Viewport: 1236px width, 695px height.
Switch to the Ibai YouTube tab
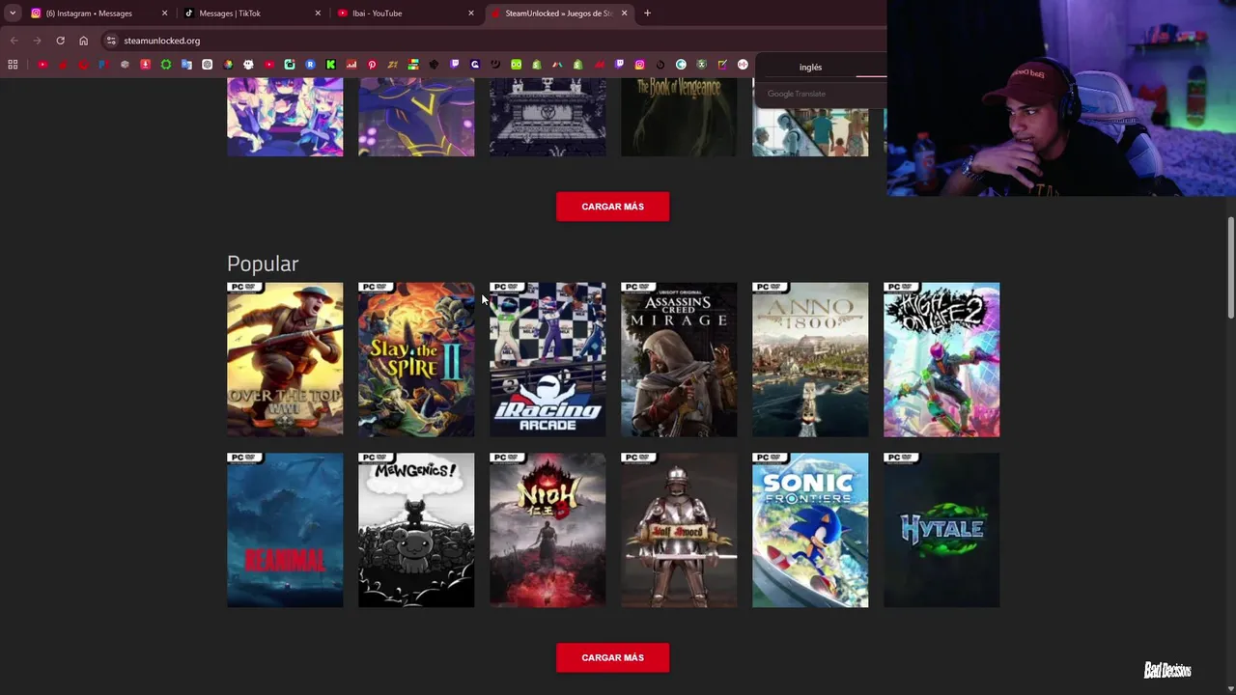404,13
